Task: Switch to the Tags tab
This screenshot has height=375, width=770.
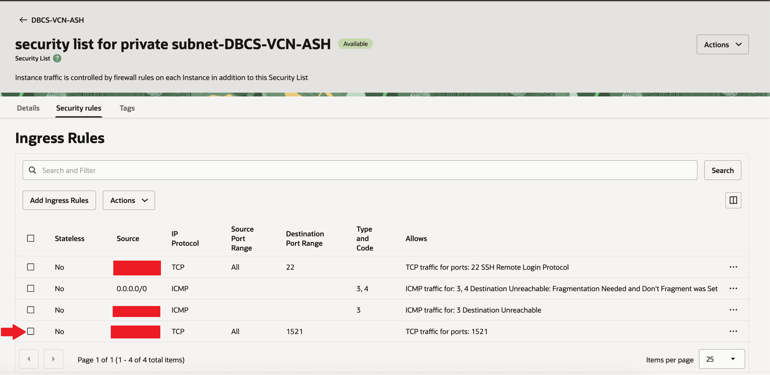Action: point(127,108)
